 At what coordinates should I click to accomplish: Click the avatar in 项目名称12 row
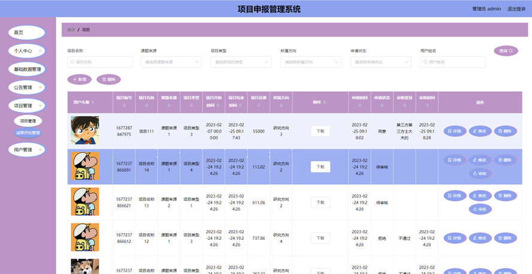point(85,237)
